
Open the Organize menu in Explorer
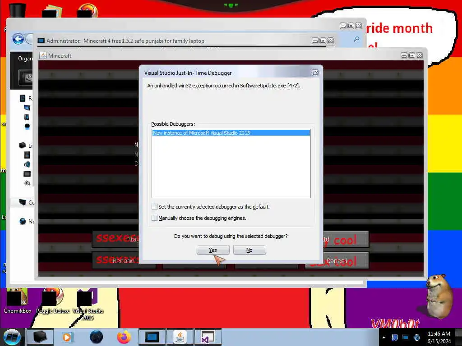pos(25,58)
